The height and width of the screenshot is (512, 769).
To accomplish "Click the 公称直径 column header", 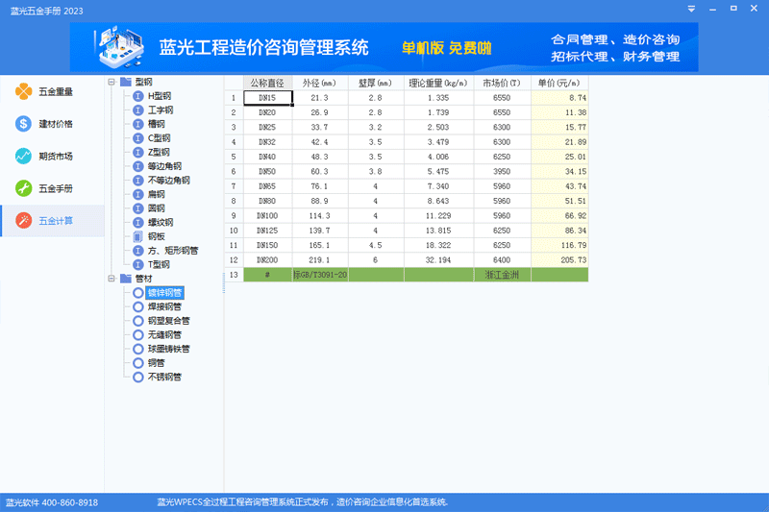I will (267, 83).
